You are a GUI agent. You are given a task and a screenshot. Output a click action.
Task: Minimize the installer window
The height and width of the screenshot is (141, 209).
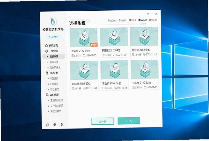coord(152,14)
